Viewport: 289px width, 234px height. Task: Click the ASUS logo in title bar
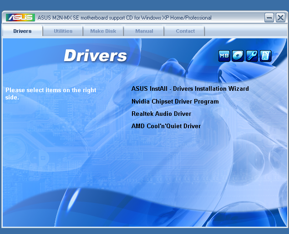click(x=20, y=17)
